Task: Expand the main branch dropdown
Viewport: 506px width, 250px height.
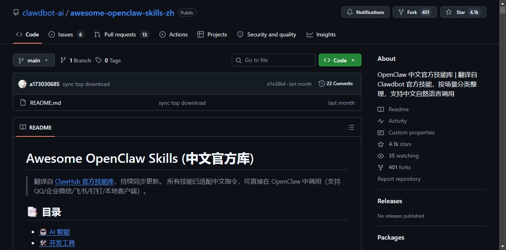Action: [x=34, y=60]
